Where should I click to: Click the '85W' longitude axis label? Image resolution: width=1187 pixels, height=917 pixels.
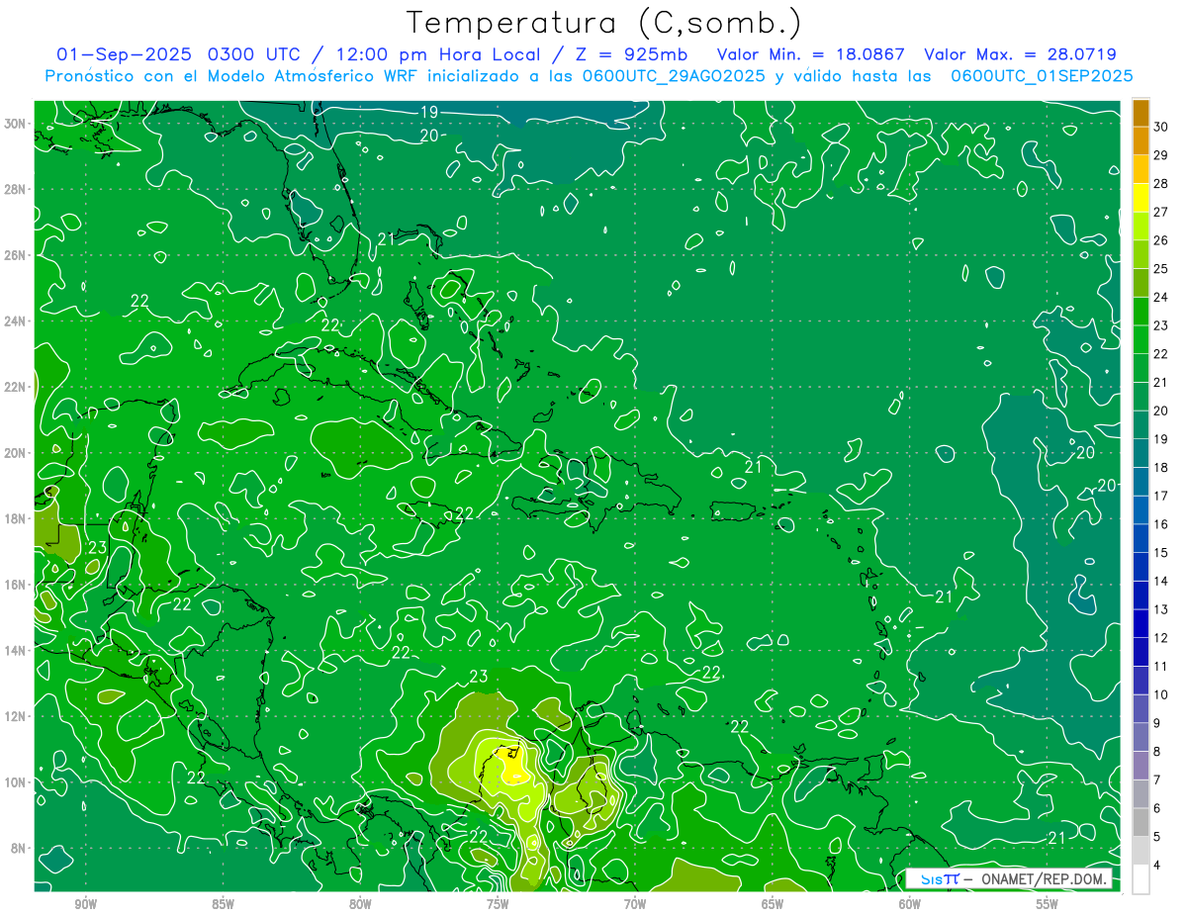tap(223, 904)
